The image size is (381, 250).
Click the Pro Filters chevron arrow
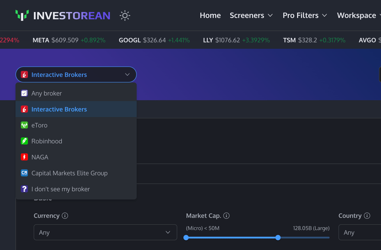point(324,16)
